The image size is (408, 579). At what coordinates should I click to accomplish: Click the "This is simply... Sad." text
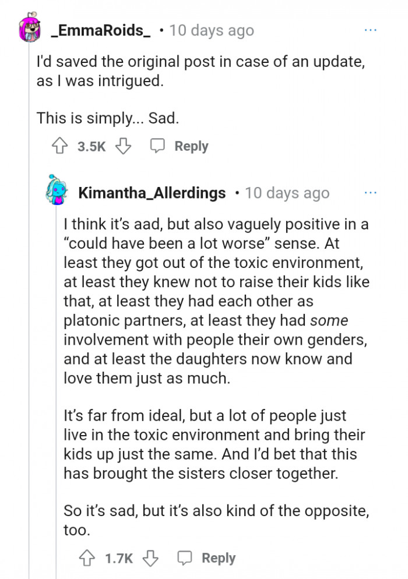point(107,118)
